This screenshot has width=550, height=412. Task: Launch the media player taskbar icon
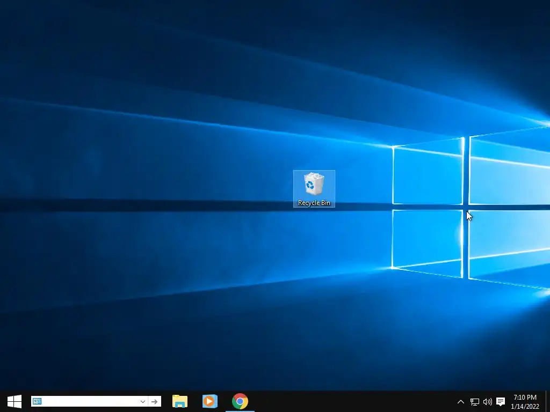[210, 401]
